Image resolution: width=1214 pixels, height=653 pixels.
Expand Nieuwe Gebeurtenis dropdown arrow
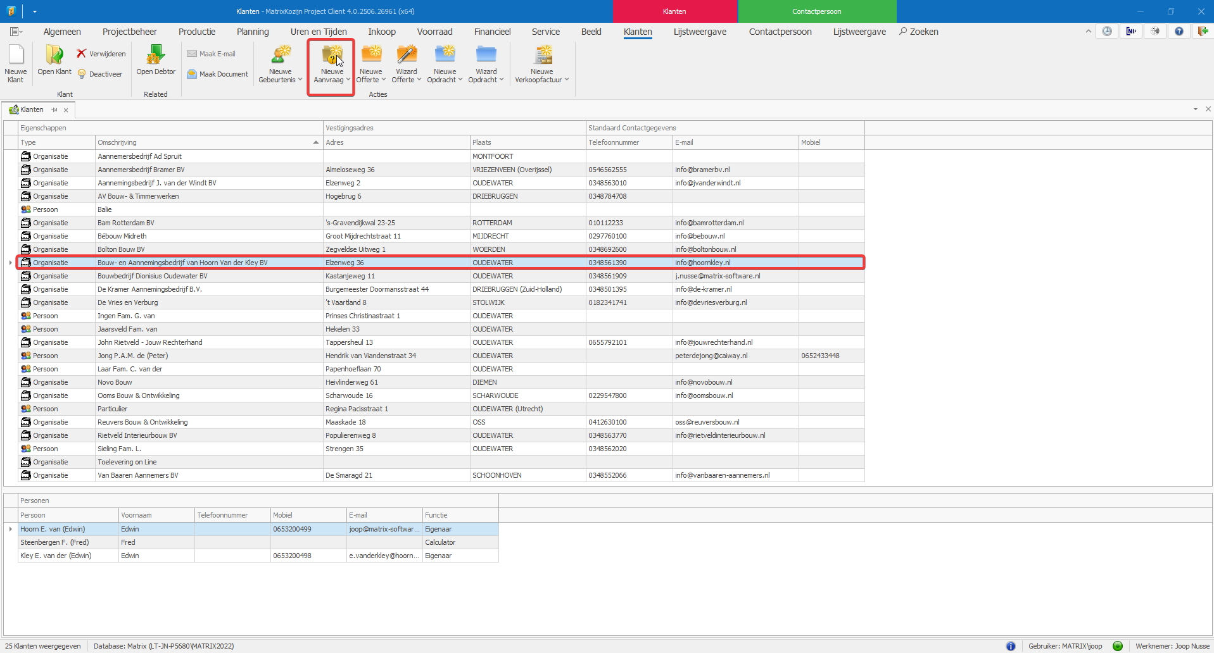300,80
